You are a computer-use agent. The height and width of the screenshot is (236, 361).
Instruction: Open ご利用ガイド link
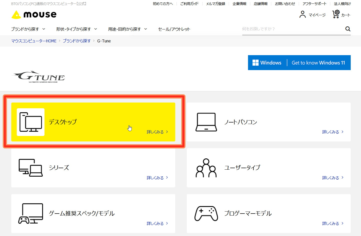point(189,4)
